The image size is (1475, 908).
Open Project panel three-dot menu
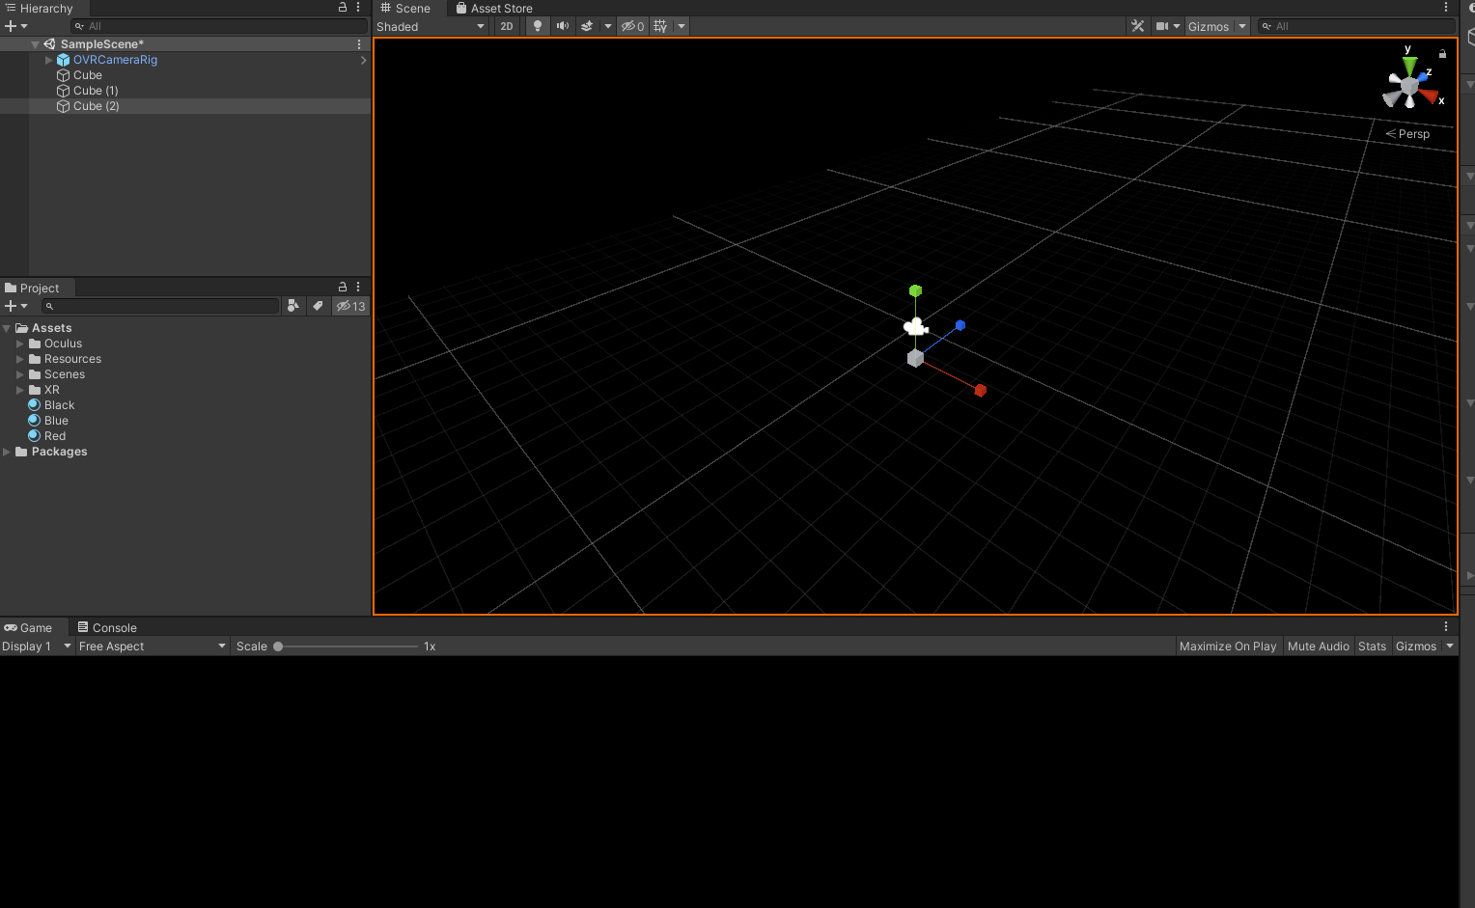[358, 287]
